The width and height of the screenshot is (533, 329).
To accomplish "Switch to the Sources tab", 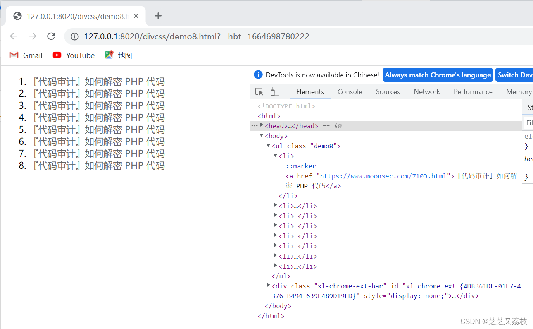I will pyautogui.click(x=388, y=92).
